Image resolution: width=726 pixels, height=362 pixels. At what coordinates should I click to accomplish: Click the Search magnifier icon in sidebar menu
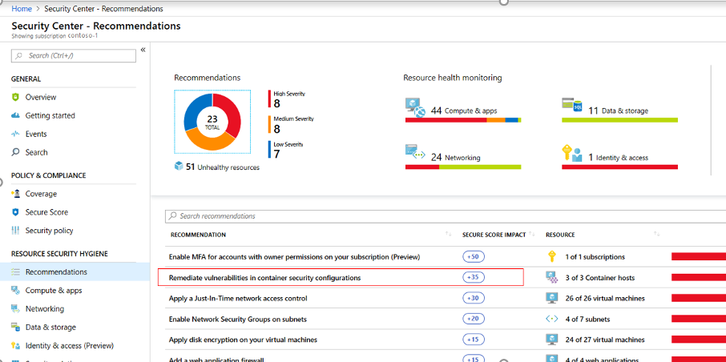click(15, 152)
